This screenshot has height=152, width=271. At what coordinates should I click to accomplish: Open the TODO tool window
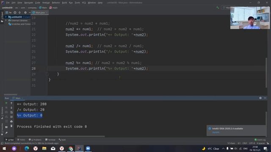(x=21, y=140)
